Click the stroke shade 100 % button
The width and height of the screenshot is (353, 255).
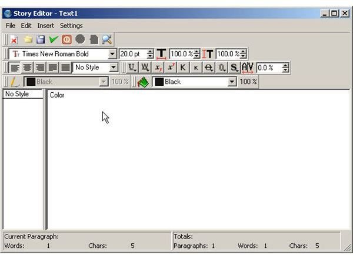[x=120, y=82]
